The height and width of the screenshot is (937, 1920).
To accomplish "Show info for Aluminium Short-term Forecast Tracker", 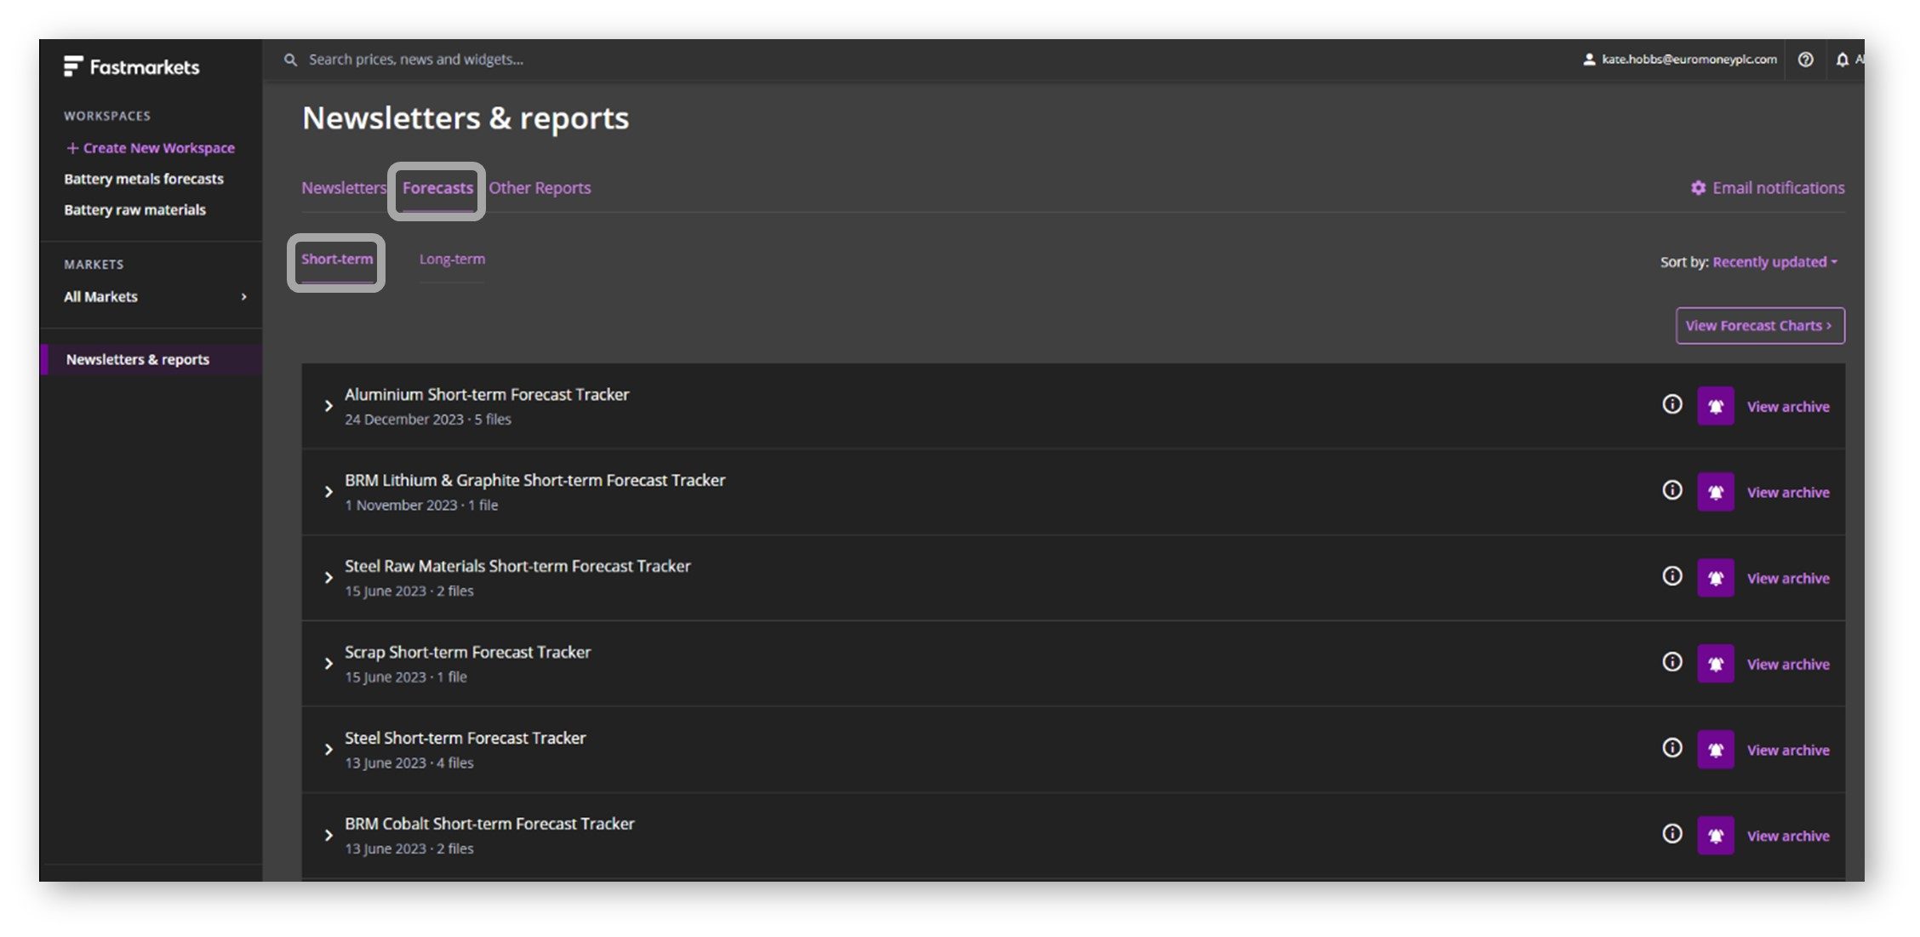I will (1672, 404).
